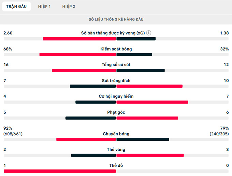This screenshot has width=232, height=176.
Task: Click the red possession bar showing 68%
Action: click(x=77, y=55)
